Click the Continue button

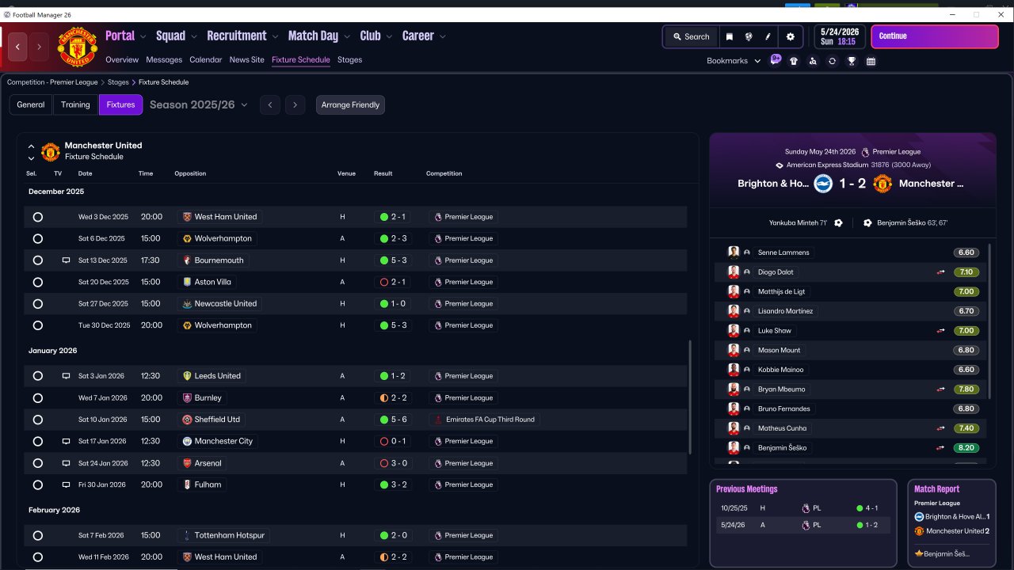click(x=935, y=36)
